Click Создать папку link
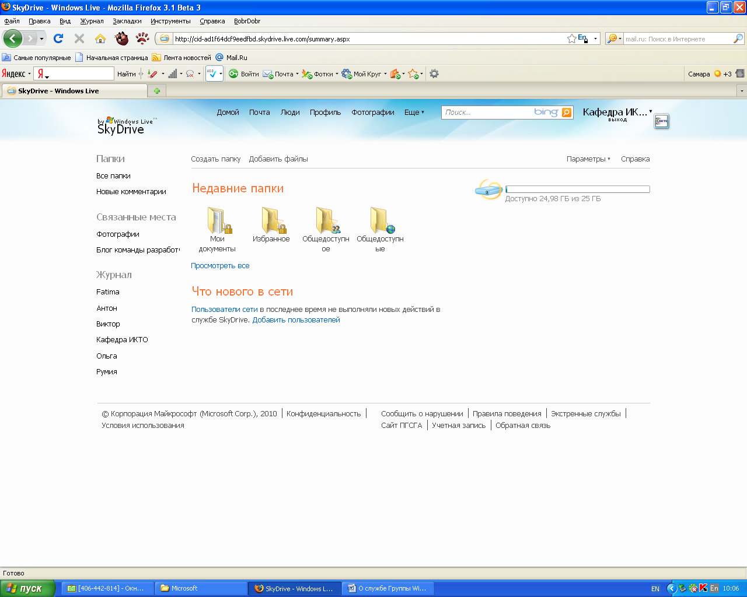Screen dimensions: 747x597 (x=216, y=159)
